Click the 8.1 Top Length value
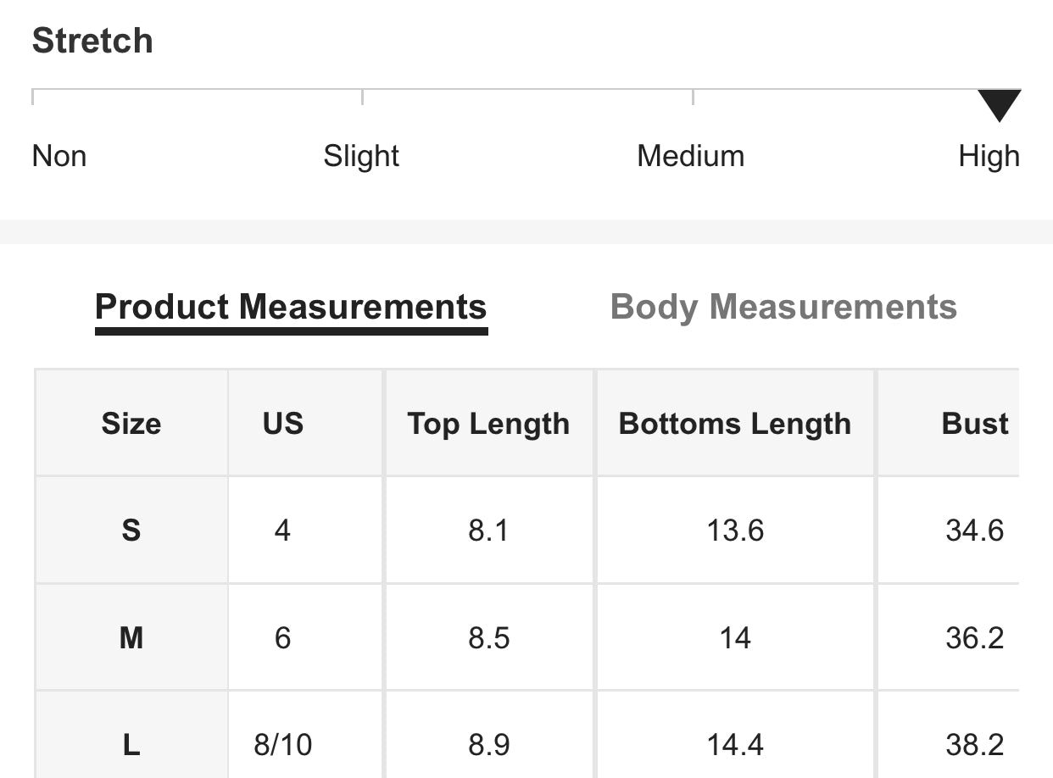Screen dimensions: 1053x778 (488, 530)
